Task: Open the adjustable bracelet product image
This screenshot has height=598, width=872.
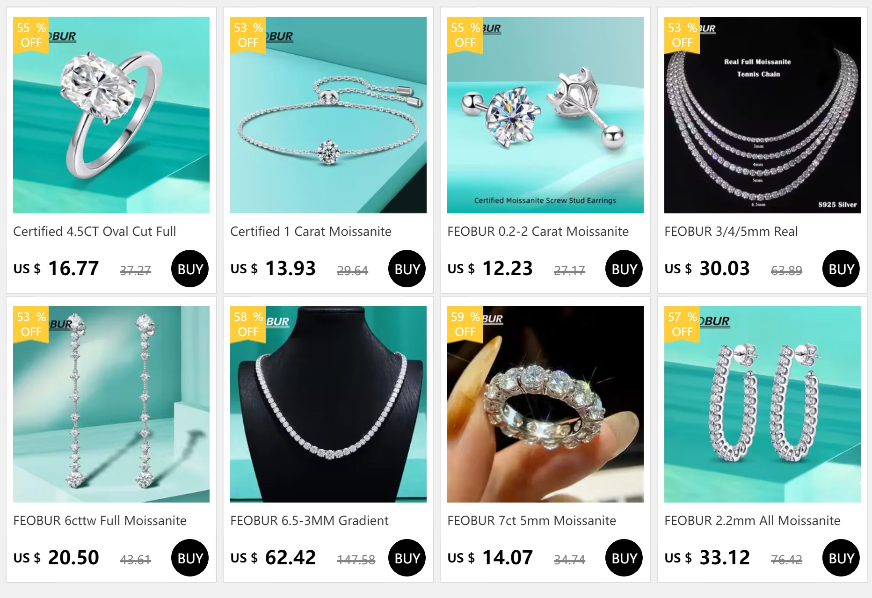Action: (x=328, y=115)
